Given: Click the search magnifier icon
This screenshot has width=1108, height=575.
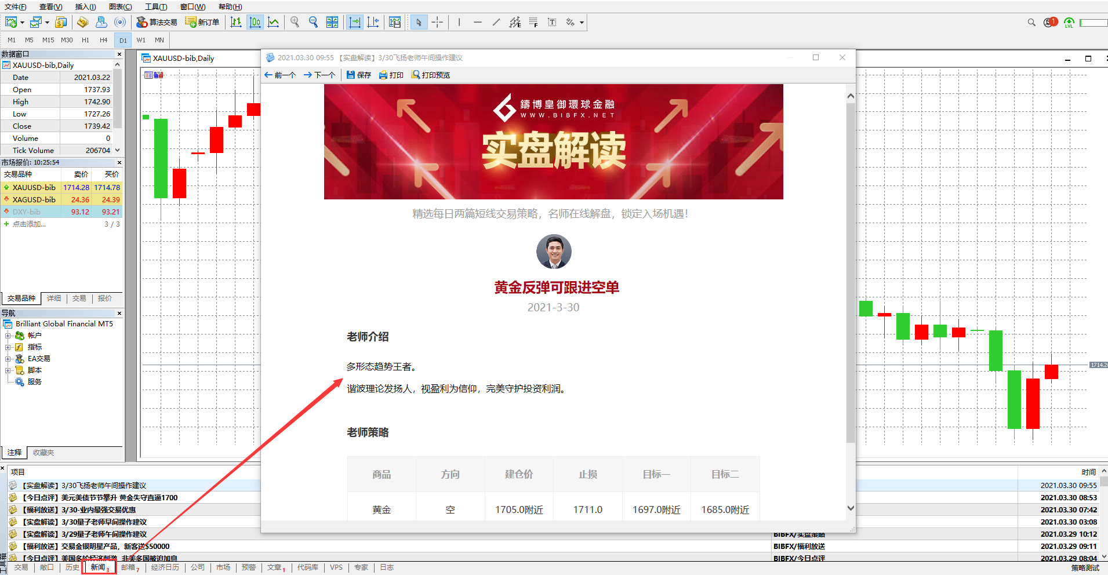Looking at the screenshot, I should tap(1031, 22).
